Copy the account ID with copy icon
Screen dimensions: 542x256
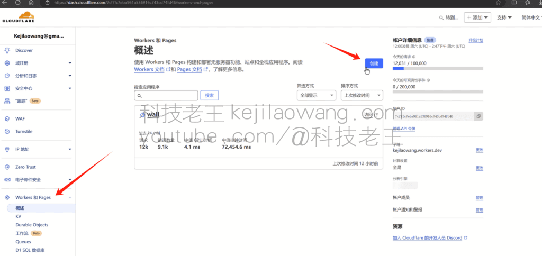pyautogui.click(x=478, y=116)
